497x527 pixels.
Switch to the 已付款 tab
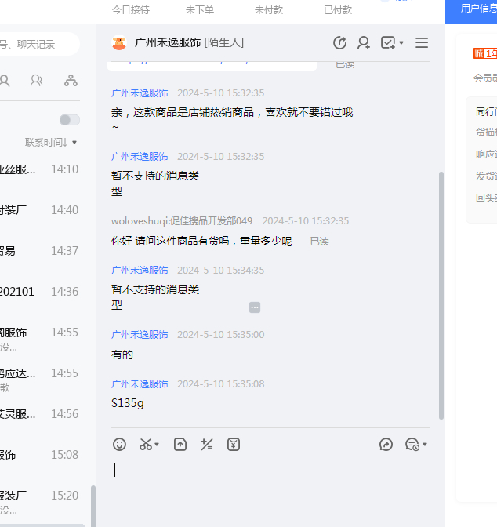coord(338,10)
